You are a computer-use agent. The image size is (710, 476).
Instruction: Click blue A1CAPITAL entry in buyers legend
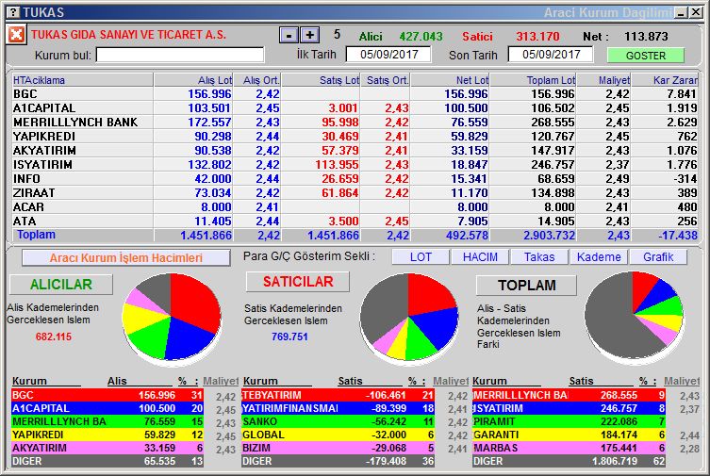pyautogui.click(x=107, y=408)
